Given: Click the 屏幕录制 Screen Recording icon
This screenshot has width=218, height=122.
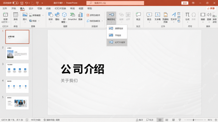Looking at the screenshot, I should (214, 15).
